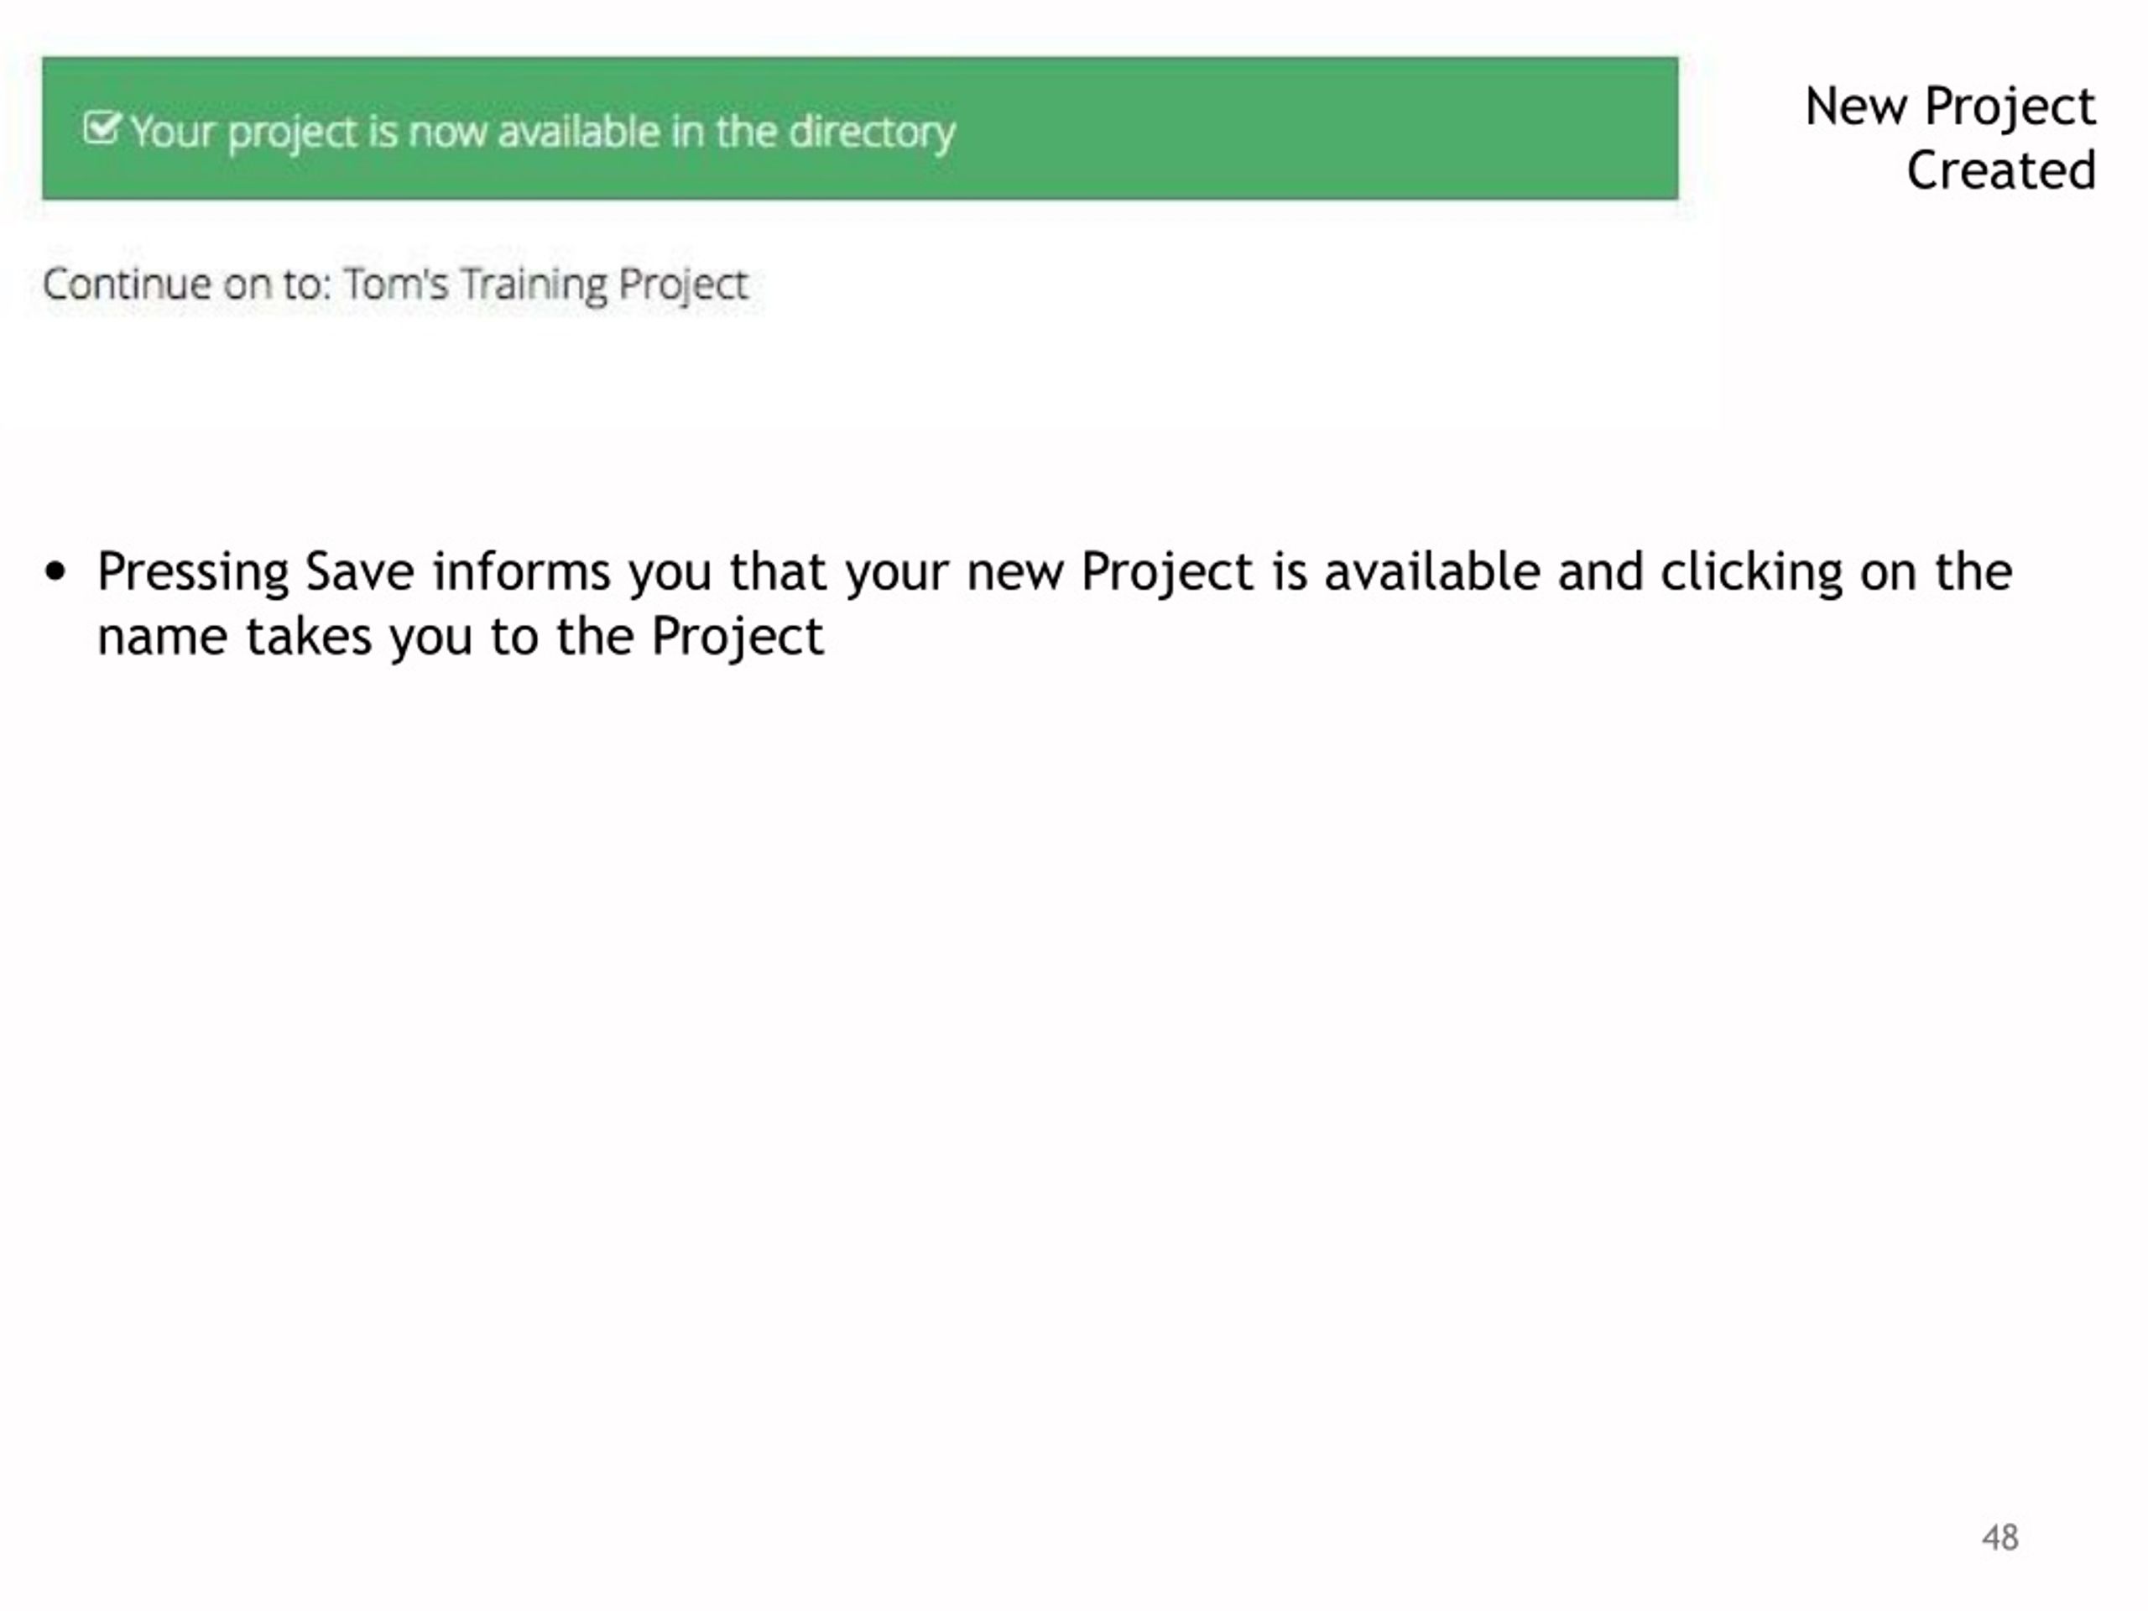Open the Tom's Training Project link
The image size is (2148, 1611).
coord(545,285)
